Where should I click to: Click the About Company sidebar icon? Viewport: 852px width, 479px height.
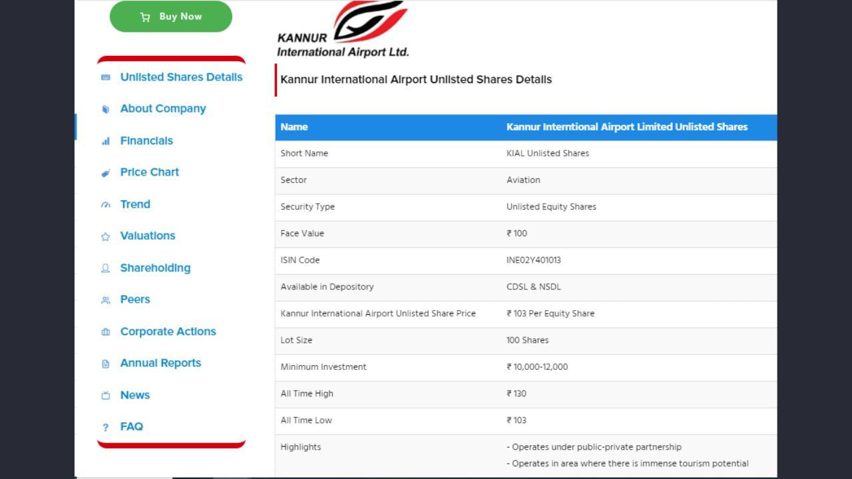click(x=105, y=109)
